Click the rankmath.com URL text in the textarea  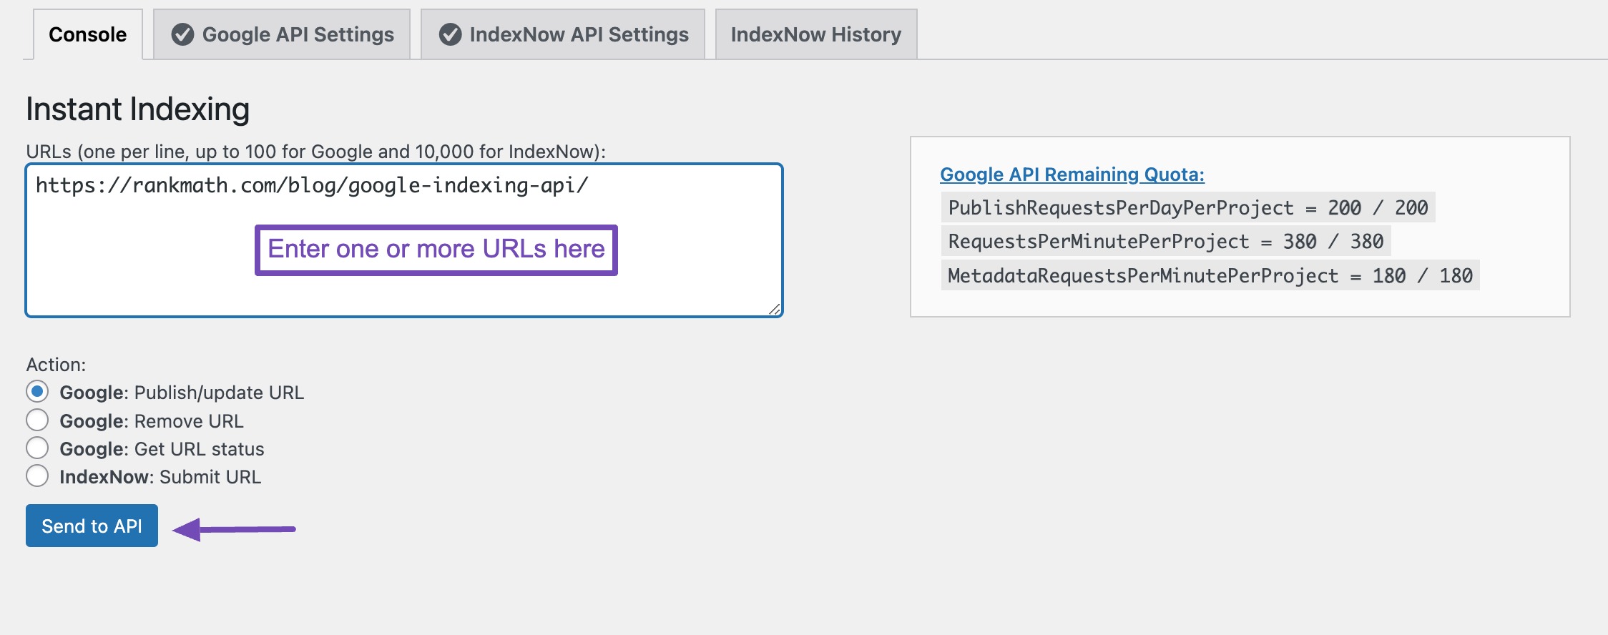pyautogui.click(x=312, y=186)
